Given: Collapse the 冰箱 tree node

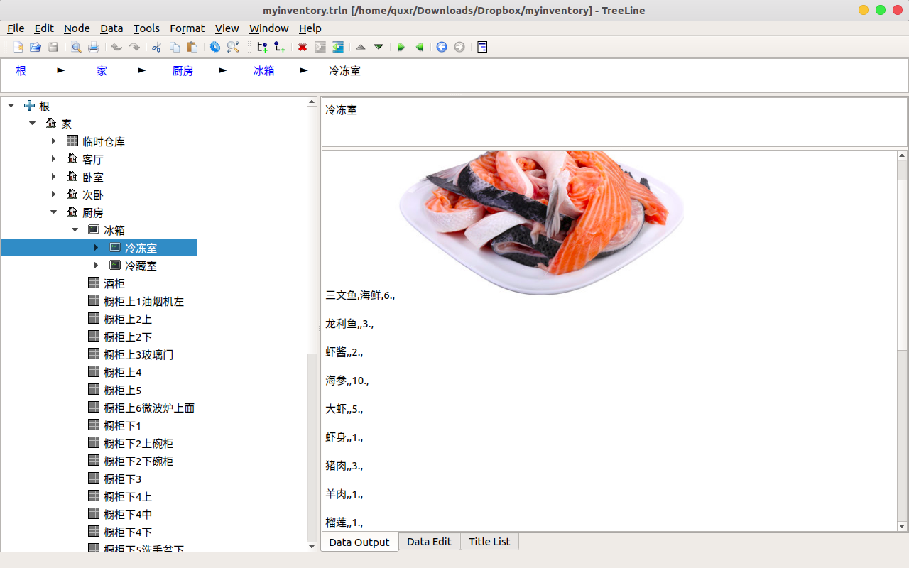Looking at the screenshot, I should [75, 230].
